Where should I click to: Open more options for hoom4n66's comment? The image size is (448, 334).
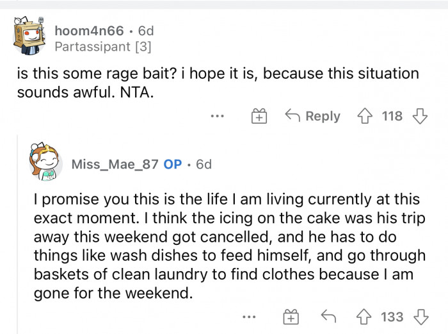pos(218,117)
